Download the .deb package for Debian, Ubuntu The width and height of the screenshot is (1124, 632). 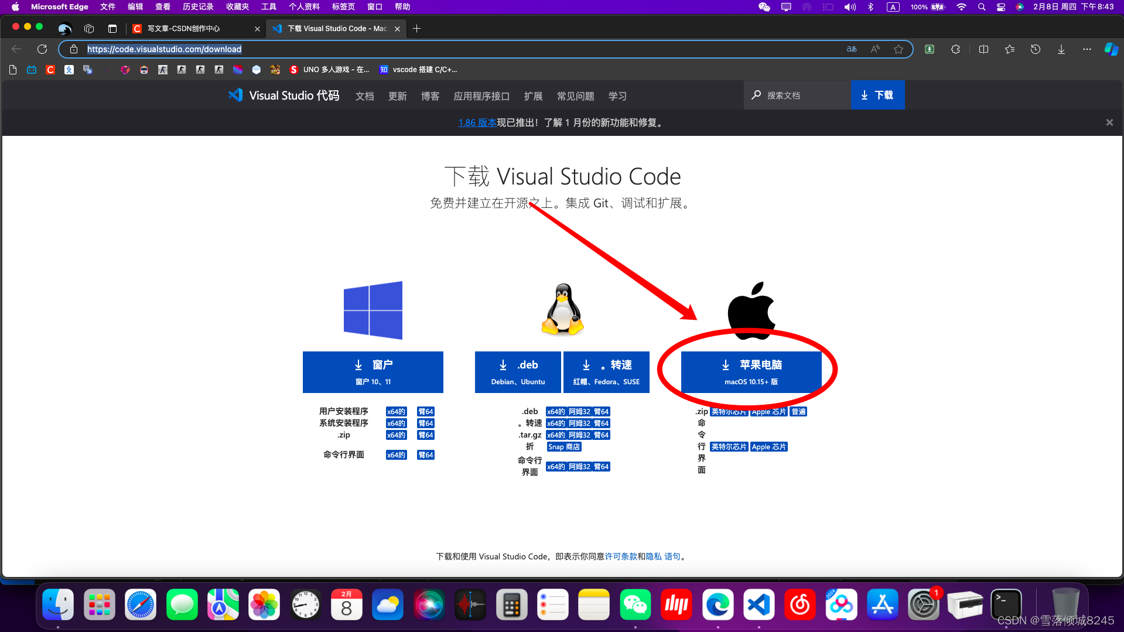tap(518, 372)
